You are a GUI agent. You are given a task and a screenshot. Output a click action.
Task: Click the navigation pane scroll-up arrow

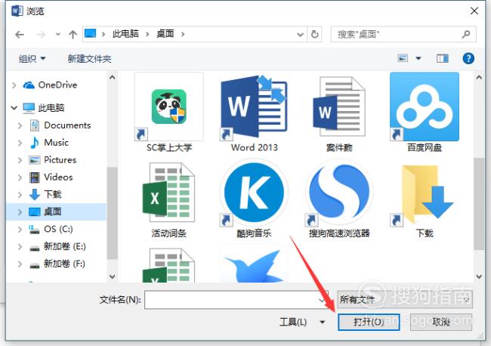pyautogui.click(x=112, y=77)
